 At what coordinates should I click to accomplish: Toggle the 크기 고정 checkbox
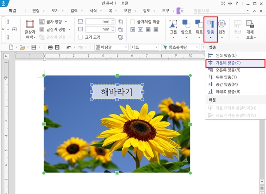80,37
